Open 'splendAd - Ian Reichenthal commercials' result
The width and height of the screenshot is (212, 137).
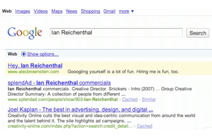pyautogui.click(x=59, y=83)
